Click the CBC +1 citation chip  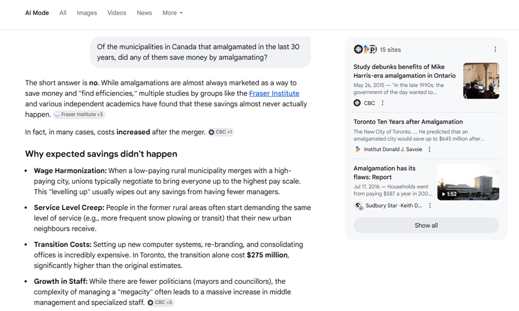click(x=220, y=132)
